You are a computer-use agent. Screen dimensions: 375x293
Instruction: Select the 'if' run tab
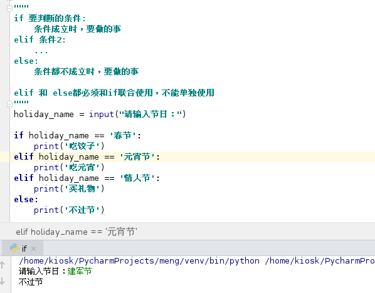pos(23,249)
